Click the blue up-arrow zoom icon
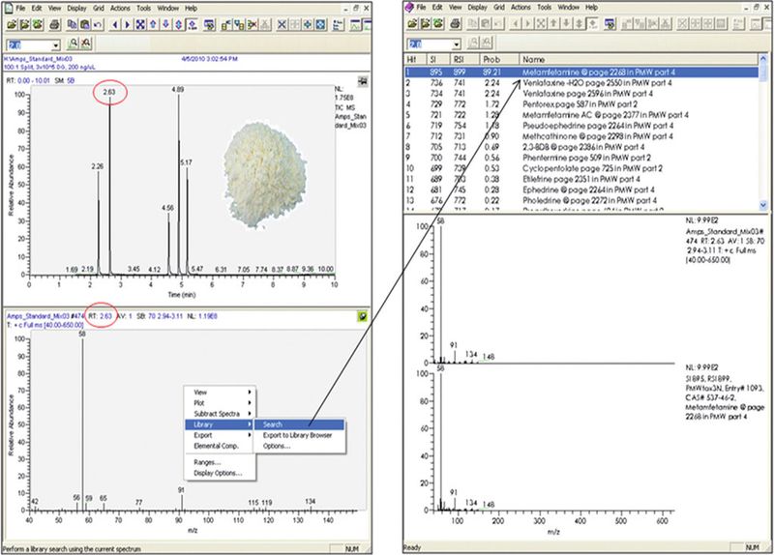Screen dimensions: 774x555 154,25
